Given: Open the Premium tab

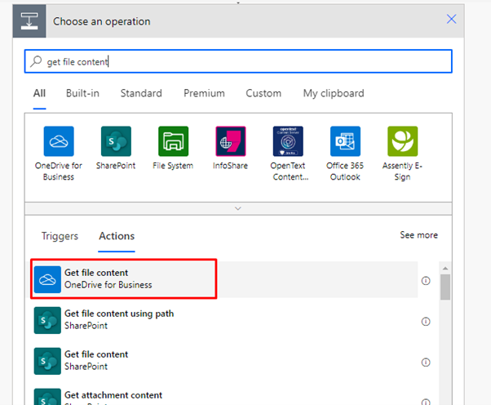Looking at the screenshot, I should click(x=204, y=93).
